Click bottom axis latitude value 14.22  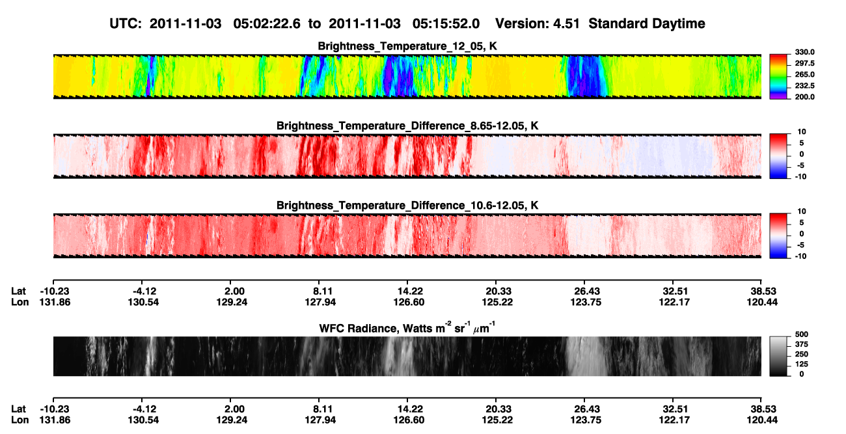pos(407,409)
